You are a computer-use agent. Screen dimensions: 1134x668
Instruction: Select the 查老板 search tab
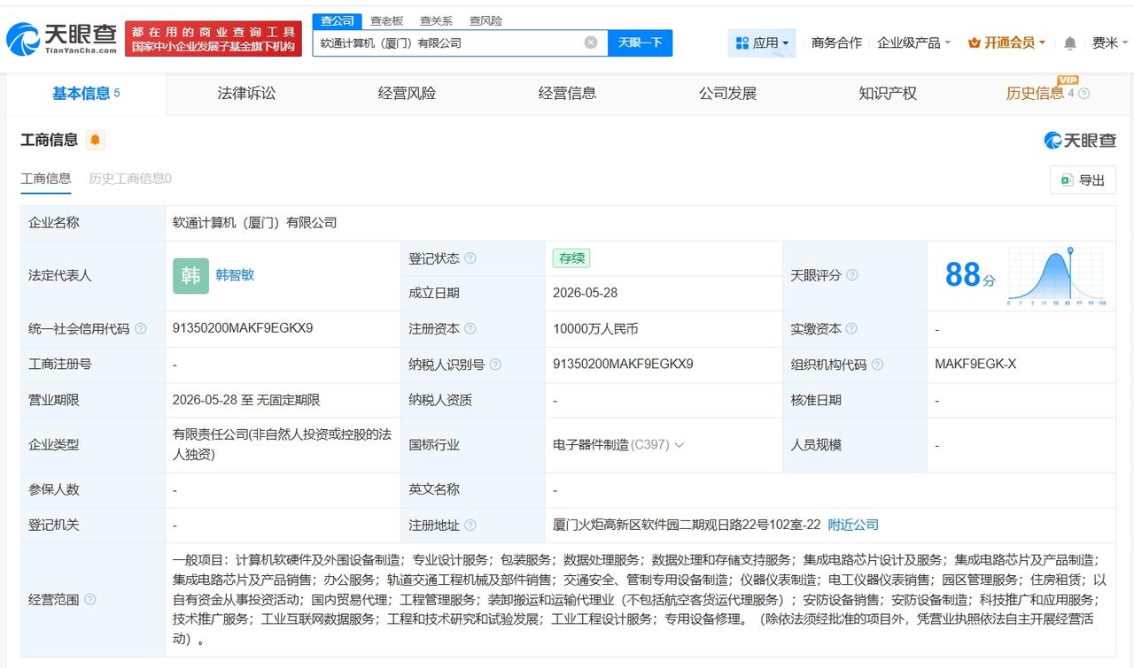point(386,20)
